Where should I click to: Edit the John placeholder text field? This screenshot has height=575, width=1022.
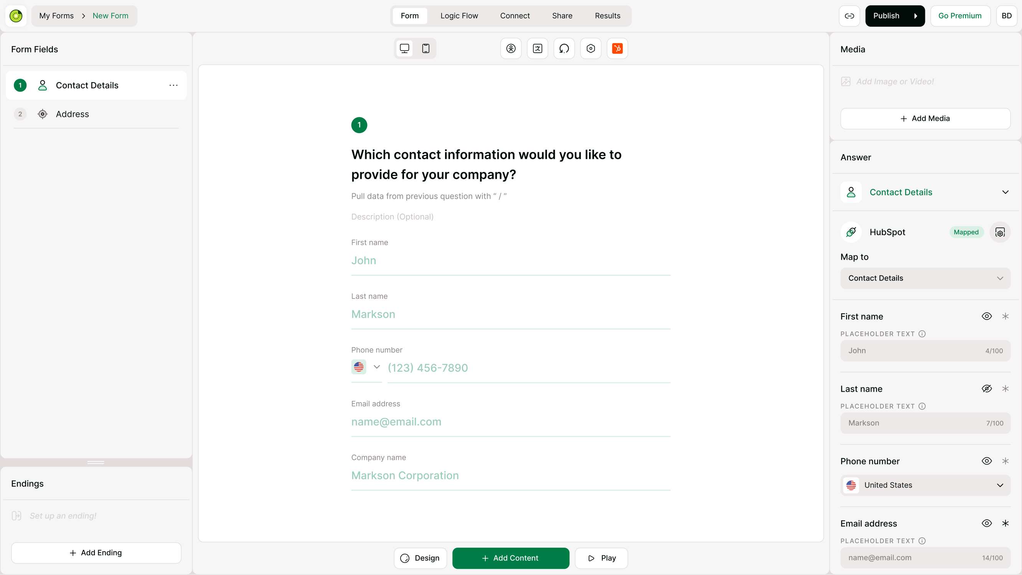click(x=925, y=351)
